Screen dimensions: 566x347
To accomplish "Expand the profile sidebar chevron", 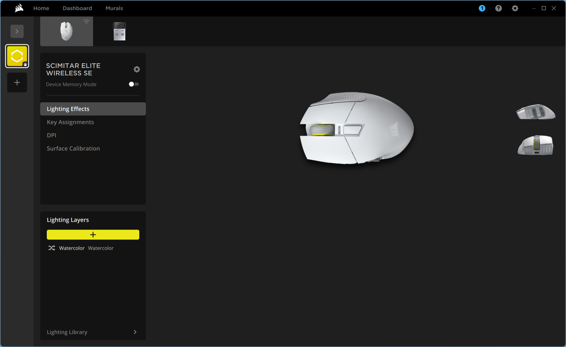I will [17, 31].
